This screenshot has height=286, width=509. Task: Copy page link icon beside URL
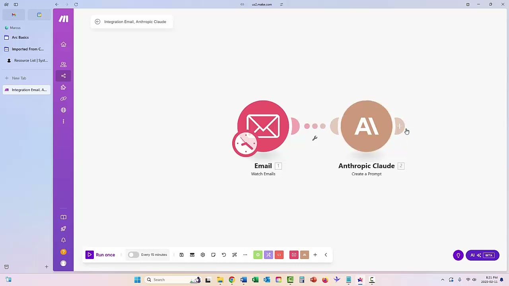coord(242,4)
